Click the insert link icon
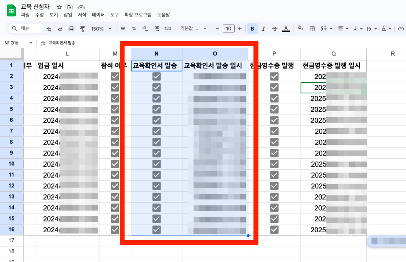The width and height of the screenshot is (406, 262). point(401,29)
